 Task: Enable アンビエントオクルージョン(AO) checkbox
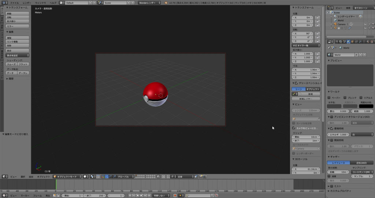coord(332,117)
